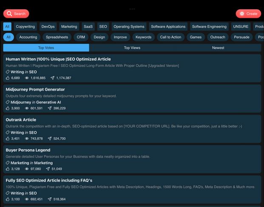Click tag icon beside Marketing in Marketing
Viewport: 264px width, 207px height.
point(8,163)
